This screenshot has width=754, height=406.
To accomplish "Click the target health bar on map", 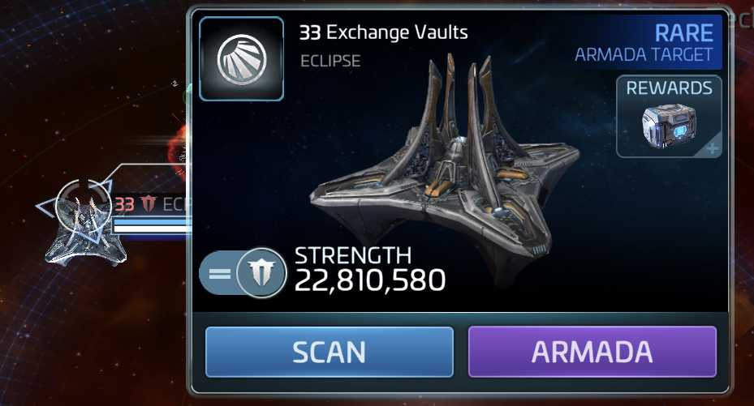I will tap(150, 224).
